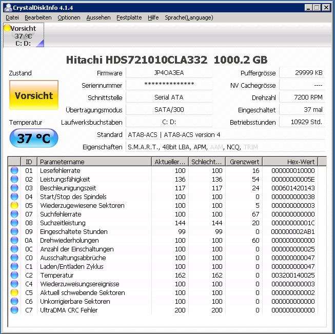This screenshot has height=334, width=335.
Task: Click the yellow Vorsicht health status button
Action: coord(34,95)
